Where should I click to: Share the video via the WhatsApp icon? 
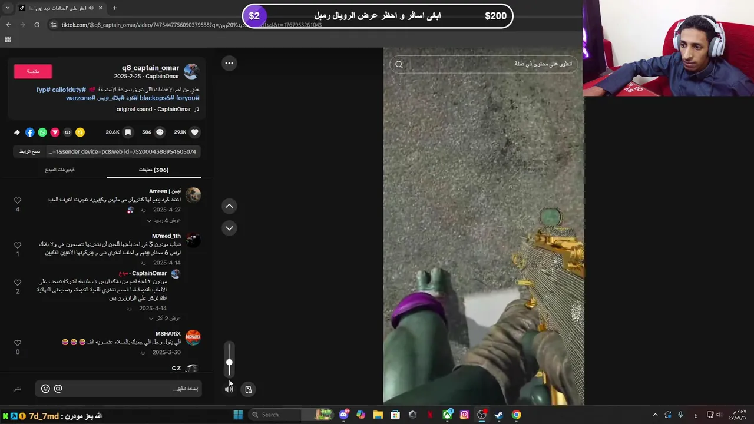pyautogui.click(x=42, y=132)
